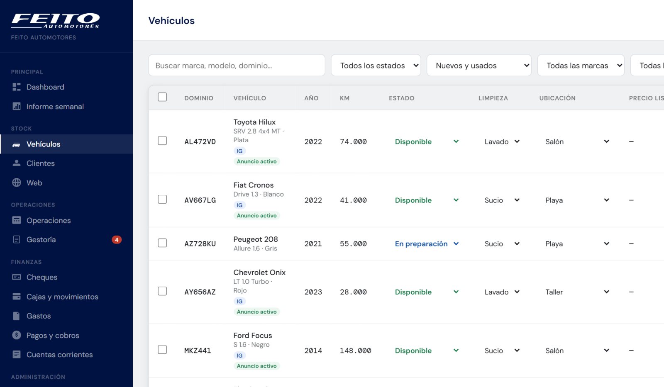Open the Todas las marcas dropdown
The image size is (664, 387).
point(581,65)
